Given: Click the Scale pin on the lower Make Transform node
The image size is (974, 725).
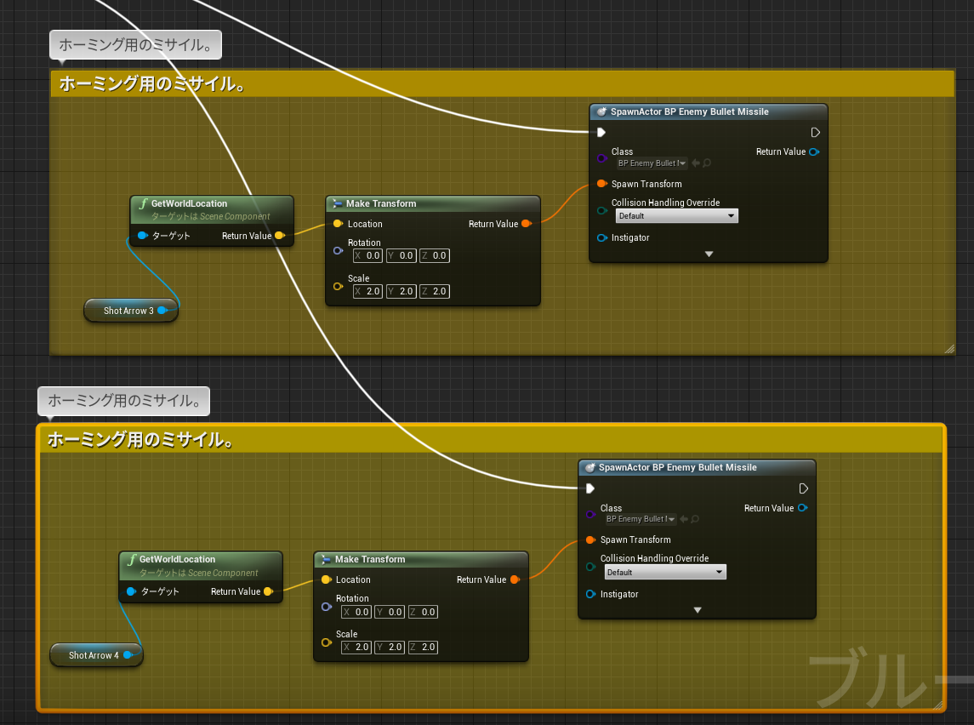Looking at the screenshot, I should [326, 642].
